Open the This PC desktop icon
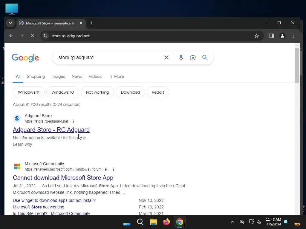306x229 pixels. pos(12,9)
